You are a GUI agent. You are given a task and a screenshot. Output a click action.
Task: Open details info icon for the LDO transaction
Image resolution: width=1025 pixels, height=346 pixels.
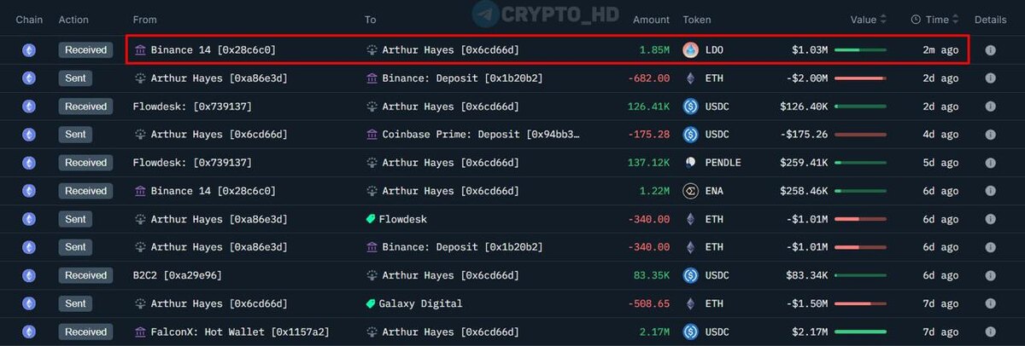990,50
